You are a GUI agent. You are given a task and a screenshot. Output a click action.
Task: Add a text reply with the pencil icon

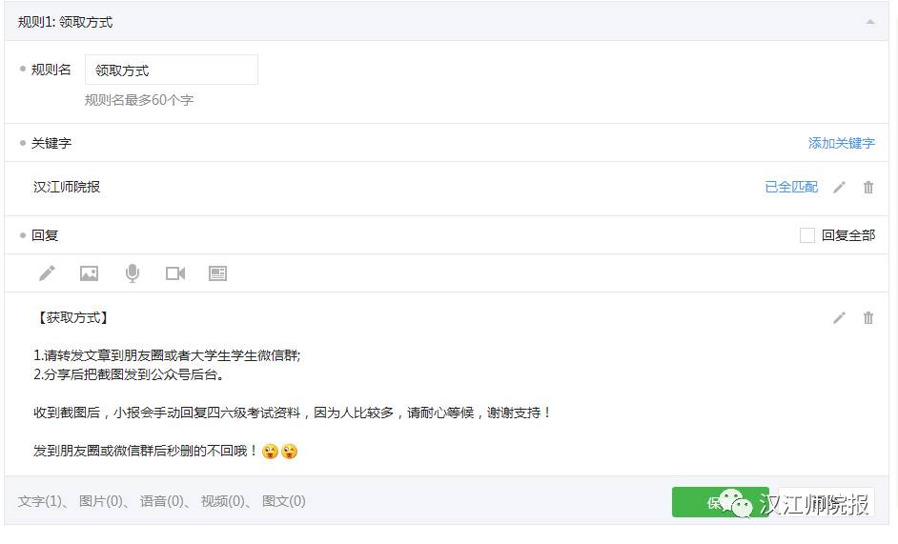(x=47, y=273)
